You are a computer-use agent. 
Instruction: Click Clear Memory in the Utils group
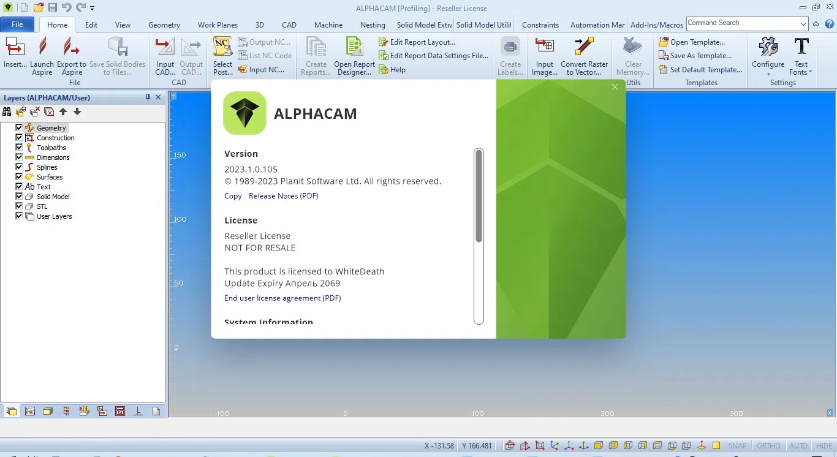632,55
